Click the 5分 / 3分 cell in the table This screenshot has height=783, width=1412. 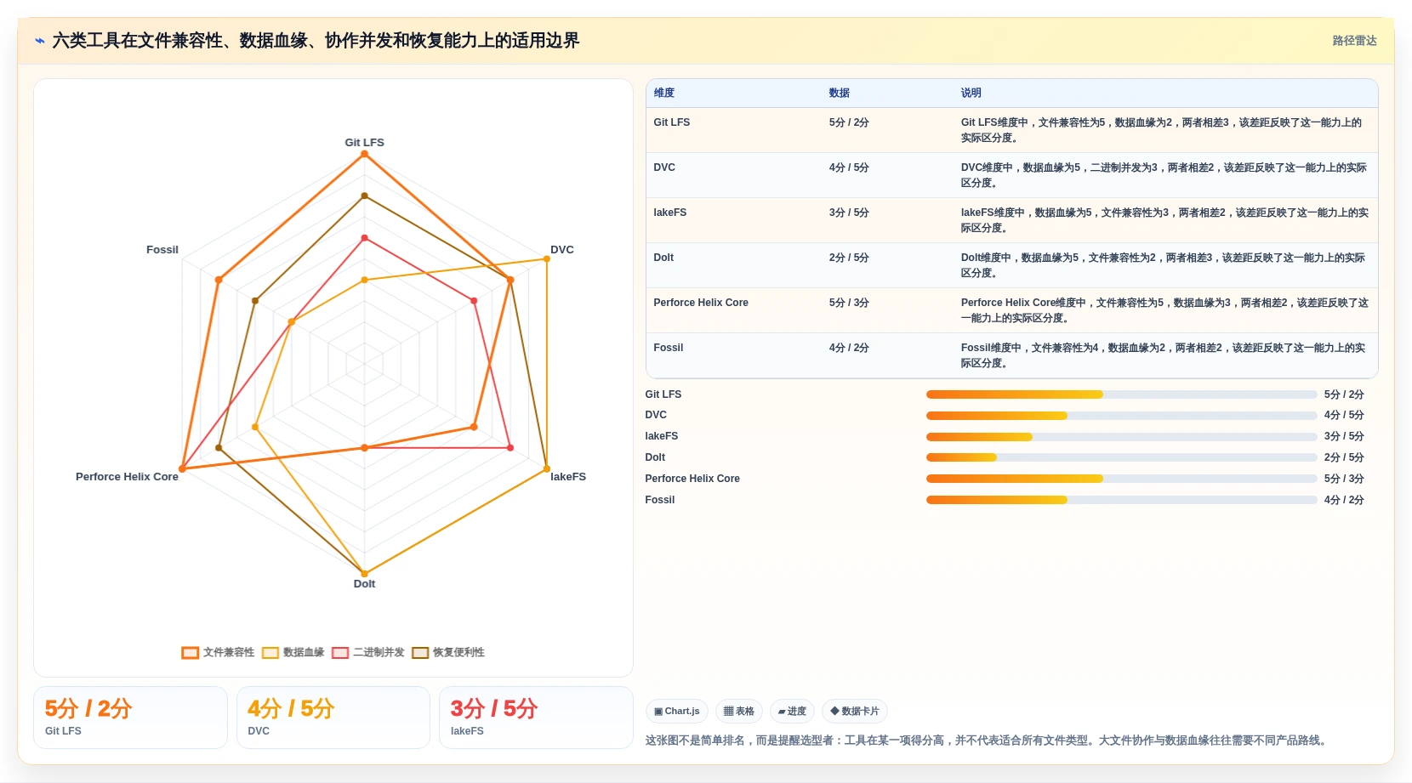(x=849, y=303)
